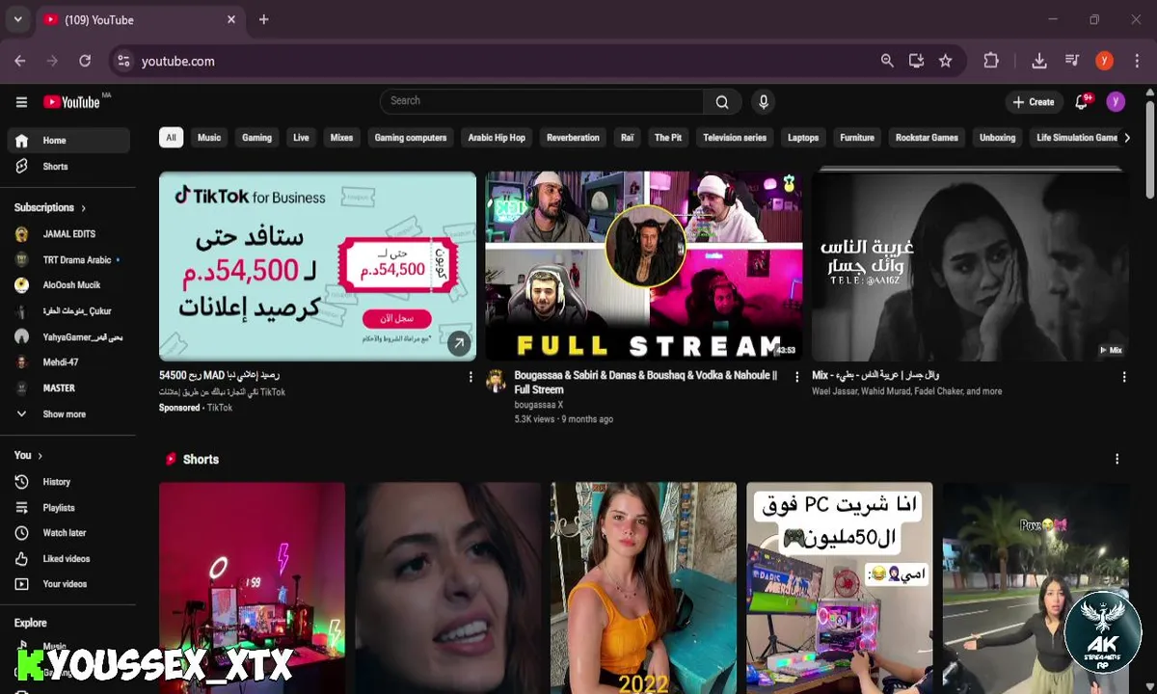Expand the Subscriptions section

click(x=50, y=208)
